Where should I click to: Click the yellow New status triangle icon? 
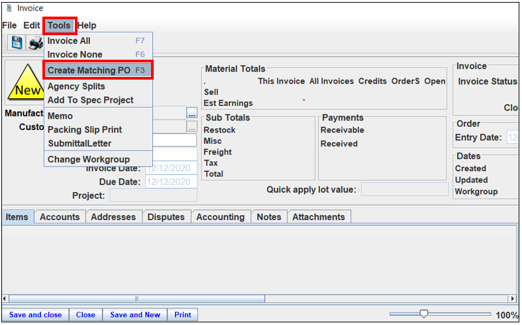point(25,83)
